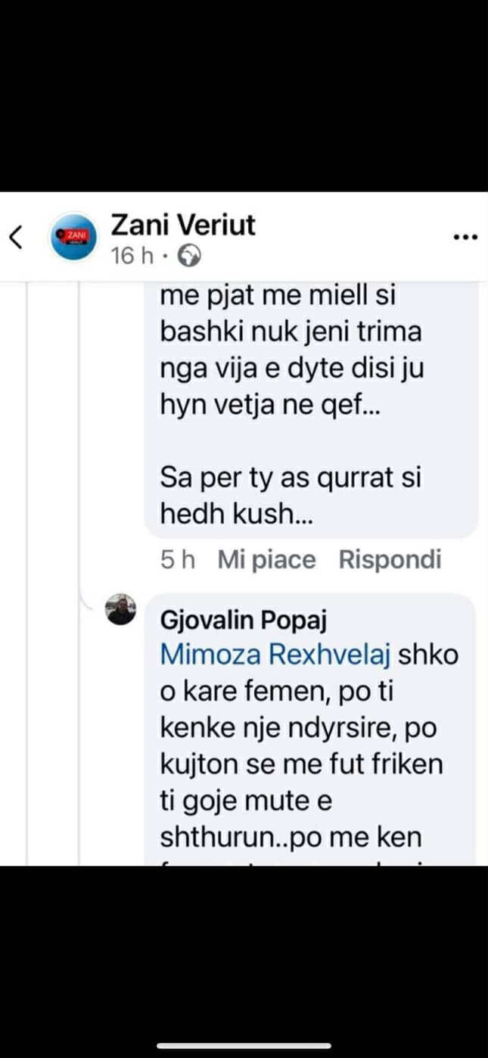The width and height of the screenshot is (488, 1058).
Task: Open Zani Veriut page profile picture
Action: pos(74,237)
